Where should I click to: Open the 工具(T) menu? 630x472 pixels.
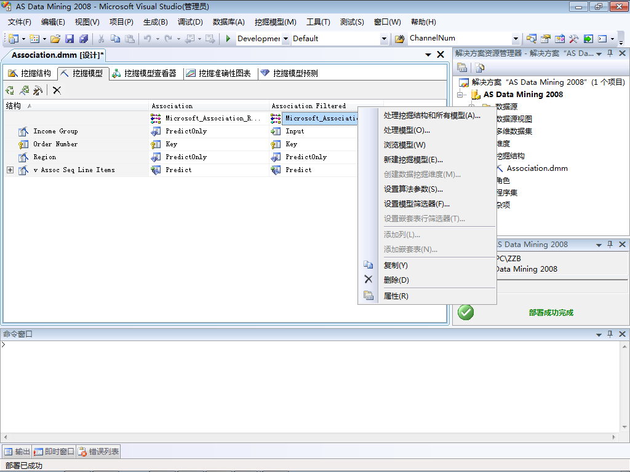318,22
